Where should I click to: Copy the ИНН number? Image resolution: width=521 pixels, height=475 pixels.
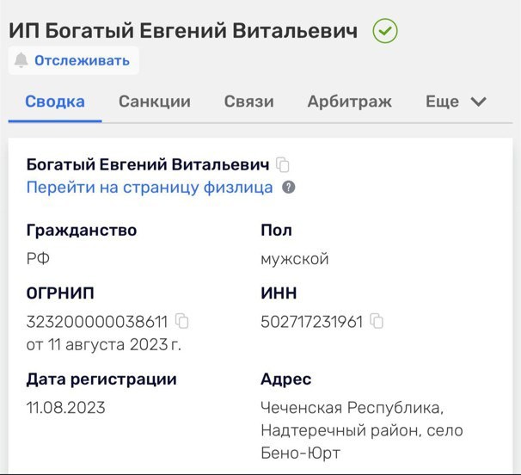[377, 321]
